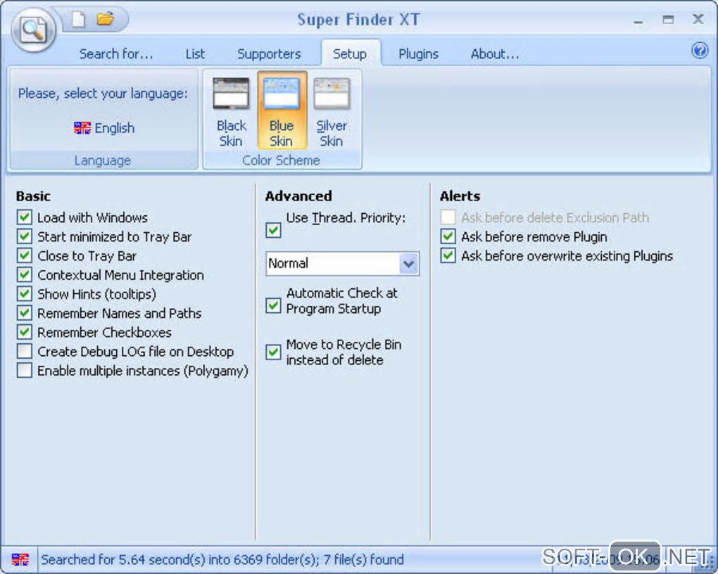The image size is (718, 574).
Task: Toggle Move to Recycle Bin checkbox
Action: pos(273,352)
